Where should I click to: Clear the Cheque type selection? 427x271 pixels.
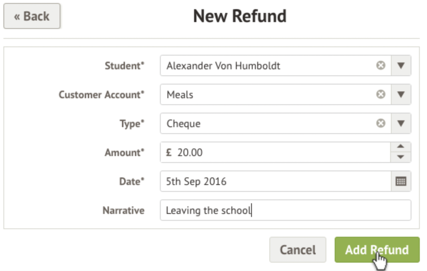click(381, 123)
